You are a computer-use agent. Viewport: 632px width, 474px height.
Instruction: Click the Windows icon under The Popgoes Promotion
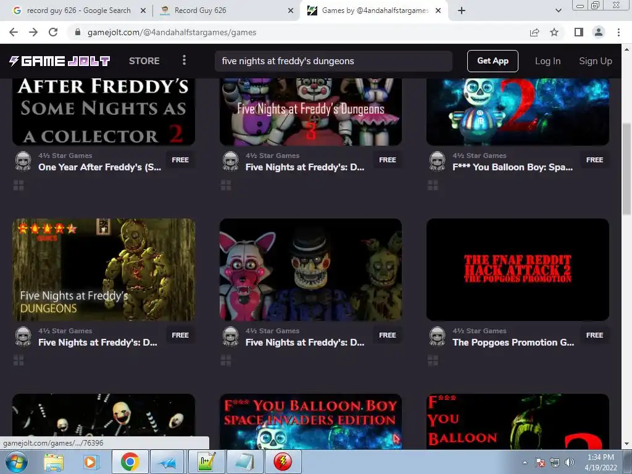point(433,360)
